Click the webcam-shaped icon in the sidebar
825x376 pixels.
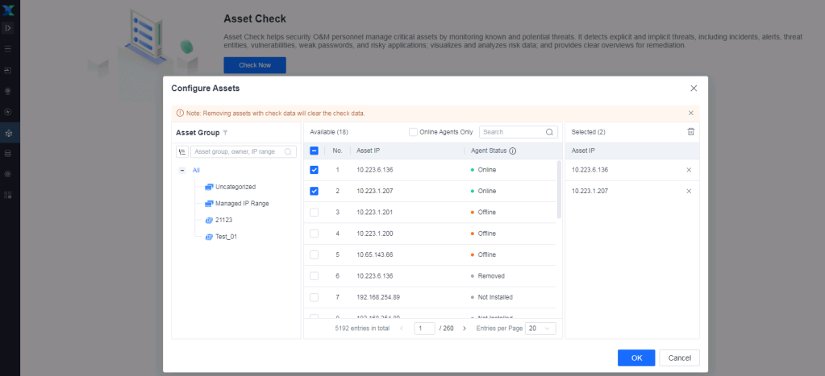[x=8, y=91]
